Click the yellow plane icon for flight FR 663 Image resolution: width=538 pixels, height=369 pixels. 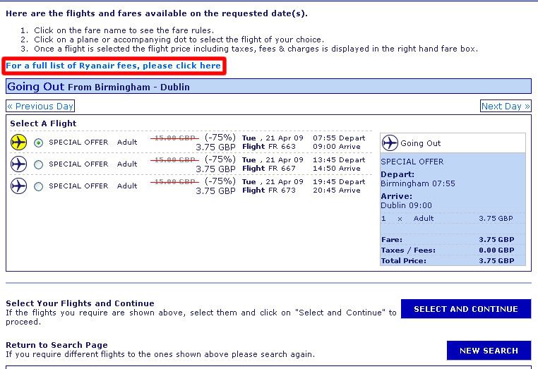point(18,142)
